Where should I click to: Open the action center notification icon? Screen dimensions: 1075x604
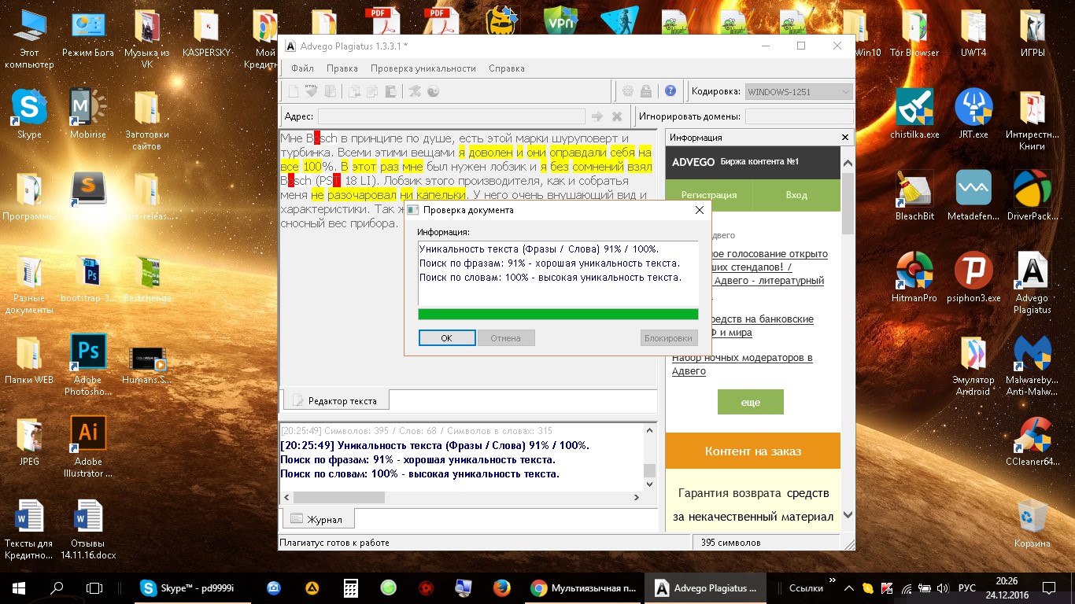click(x=1049, y=587)
